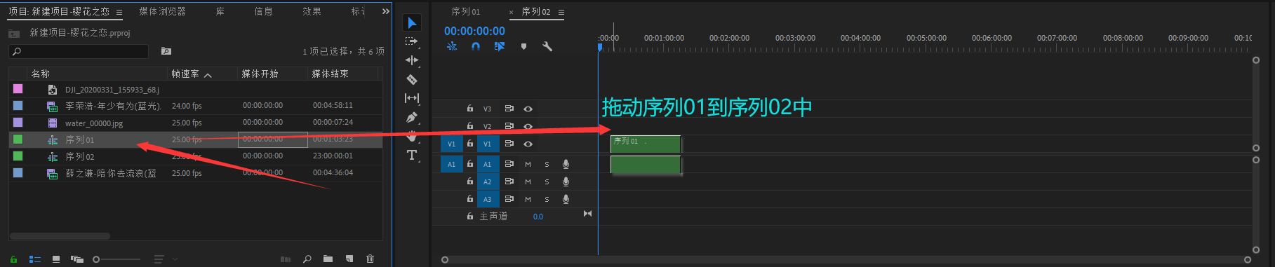Open 序列 02 timeline panel menu
Viewport: 1275px width, 267px height.
(x=561, y=12)
